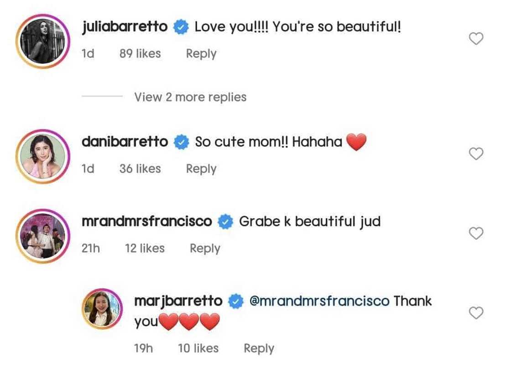The image size is (511, 377).
Task: Open the 36 likes on danibarretto's comment
Action: click(x=140, y=169)
